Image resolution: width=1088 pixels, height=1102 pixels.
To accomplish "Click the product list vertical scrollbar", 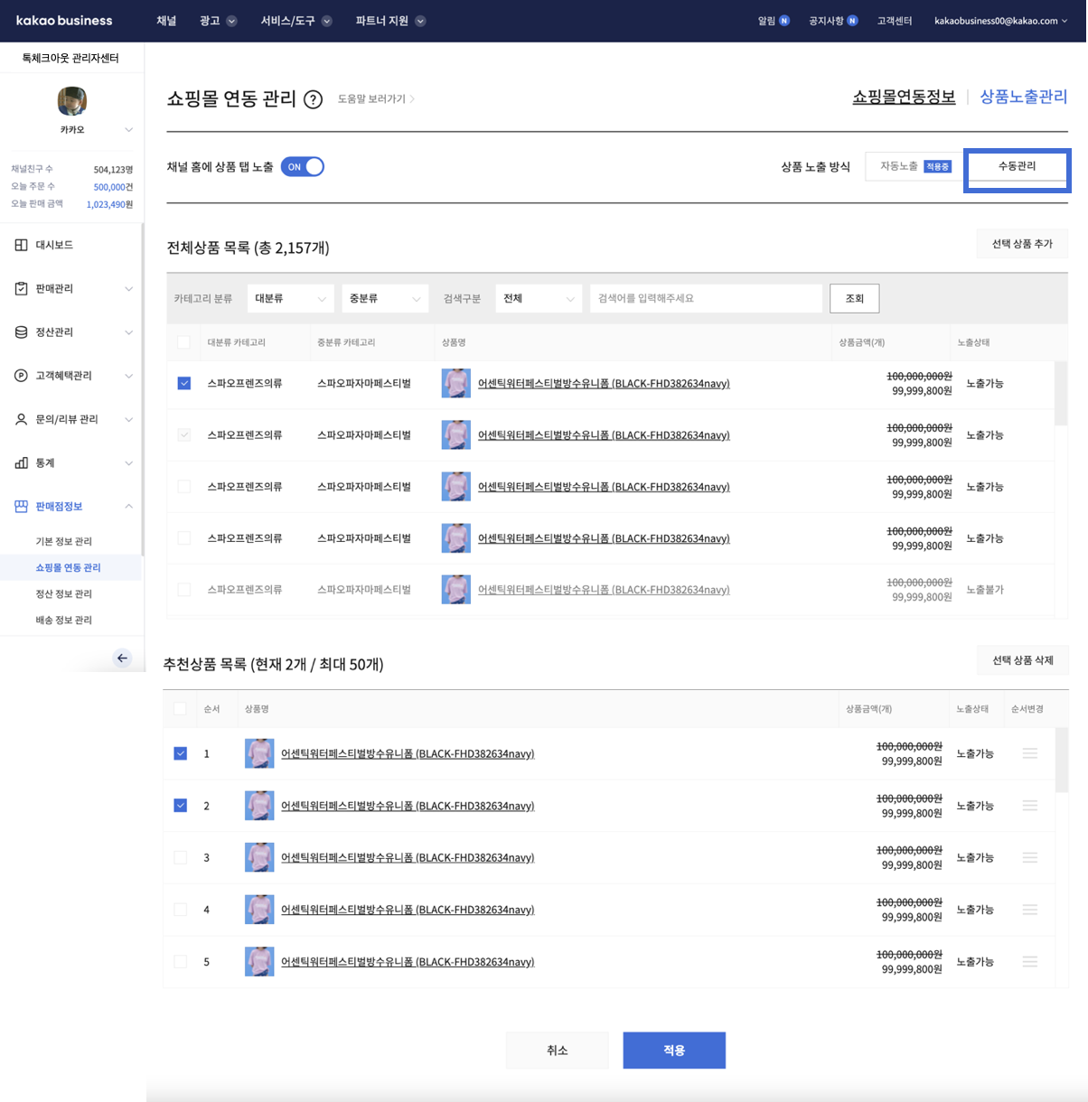I will [1061, 394].
